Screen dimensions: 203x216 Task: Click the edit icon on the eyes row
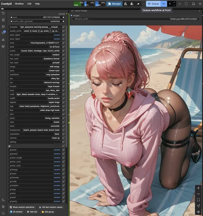(x=64, y=71)
